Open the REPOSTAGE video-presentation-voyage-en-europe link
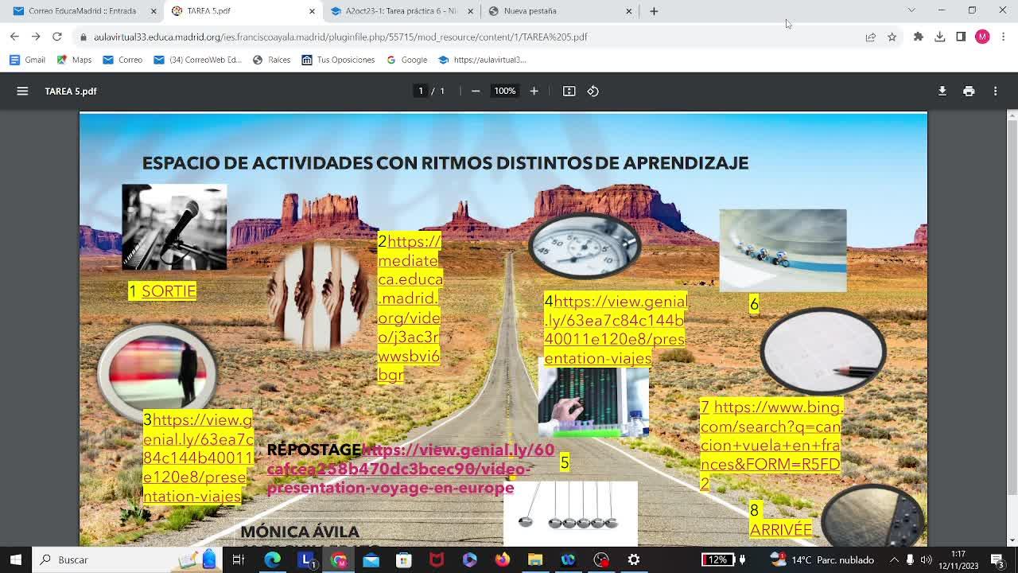Viewport: 1018px width, 573px height. (410, 469)
